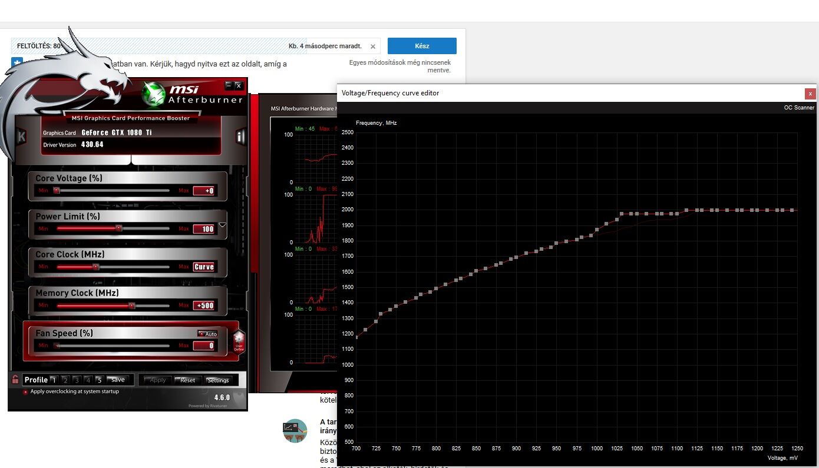
Task: Click the blue Kész button
Action: pyautogui.click(x=422, y=46)
